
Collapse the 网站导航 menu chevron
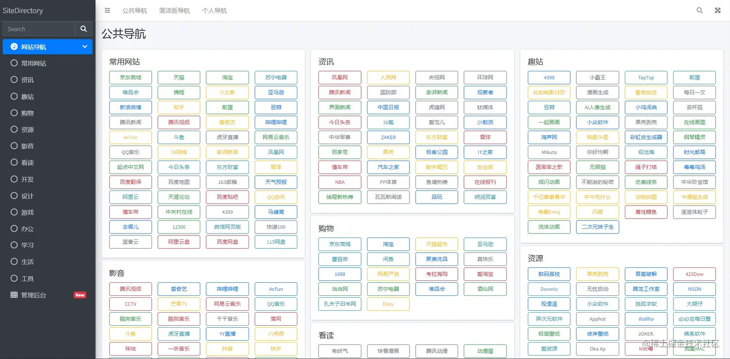click(84, 47)
